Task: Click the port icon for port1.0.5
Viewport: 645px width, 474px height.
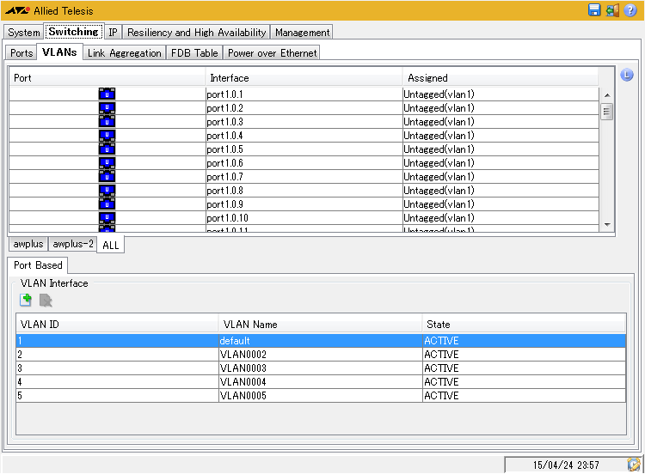Action: click(x=107, y=149)
